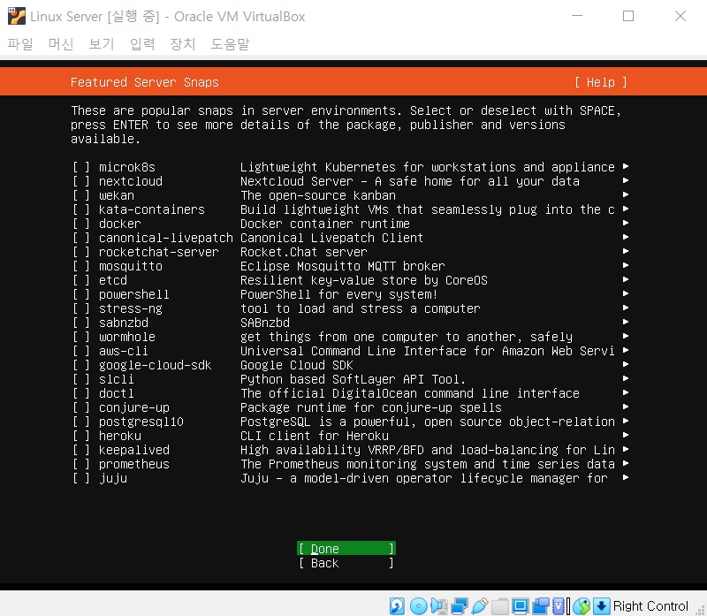
Task: Click the display settings status icon
Action: 520,605
